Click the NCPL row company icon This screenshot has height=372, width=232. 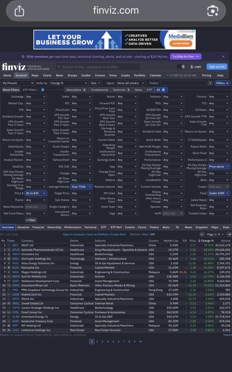9,268
